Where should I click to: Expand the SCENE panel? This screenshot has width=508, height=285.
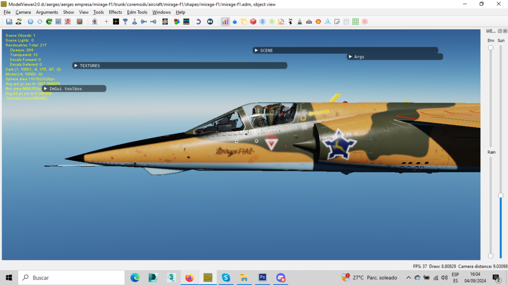click(257, 50)
